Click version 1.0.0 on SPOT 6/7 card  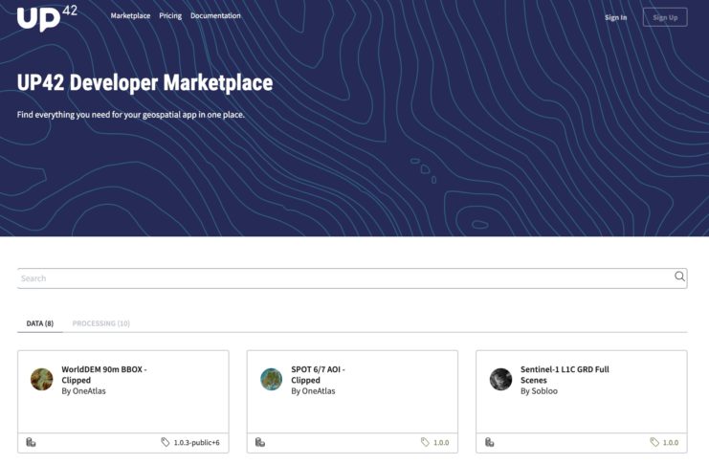tap(441, 443)
